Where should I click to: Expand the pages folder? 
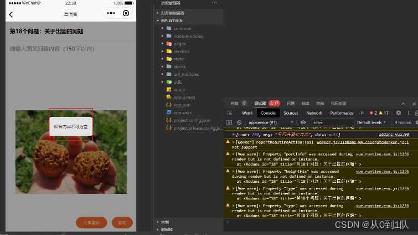click(x=162, y=43)
